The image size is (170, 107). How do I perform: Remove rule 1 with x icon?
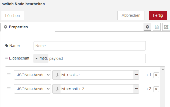coord(156,75)
